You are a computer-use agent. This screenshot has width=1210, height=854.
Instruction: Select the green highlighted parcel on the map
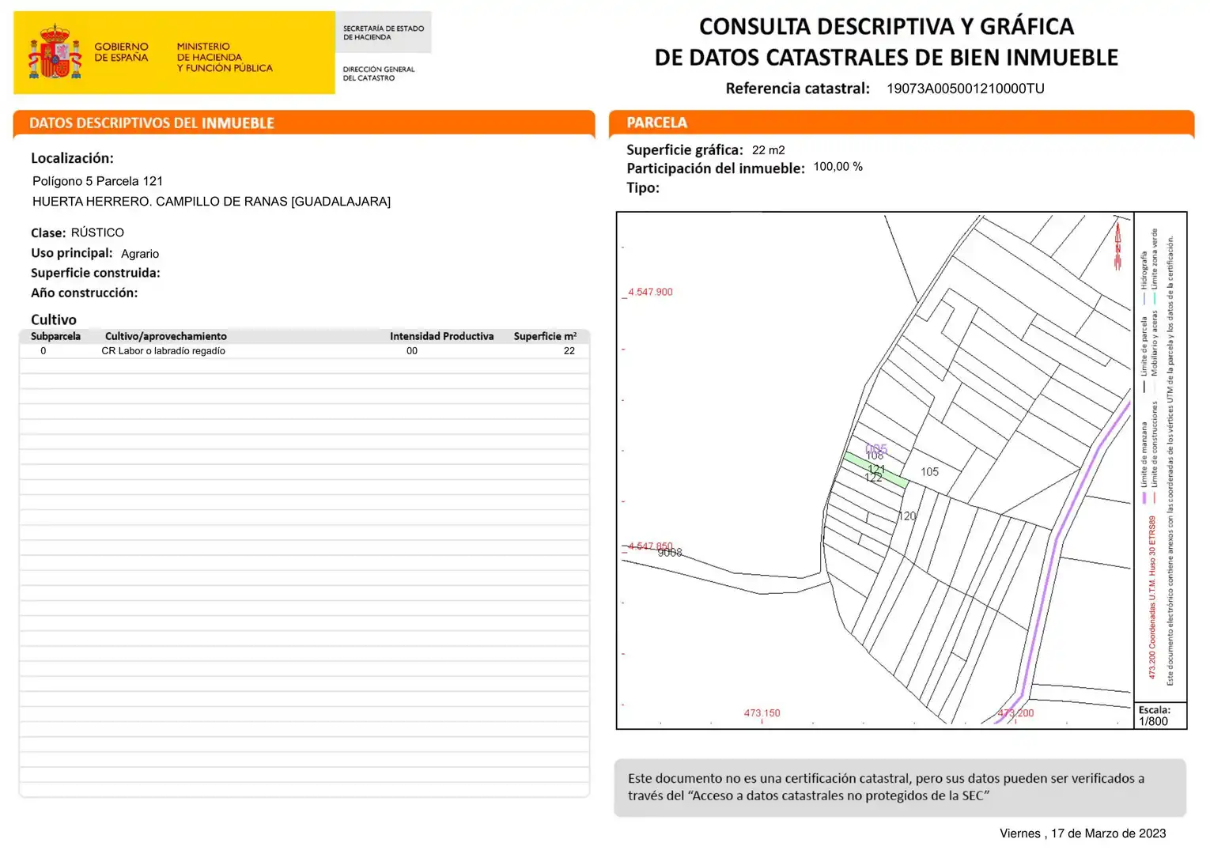point(875,470)
